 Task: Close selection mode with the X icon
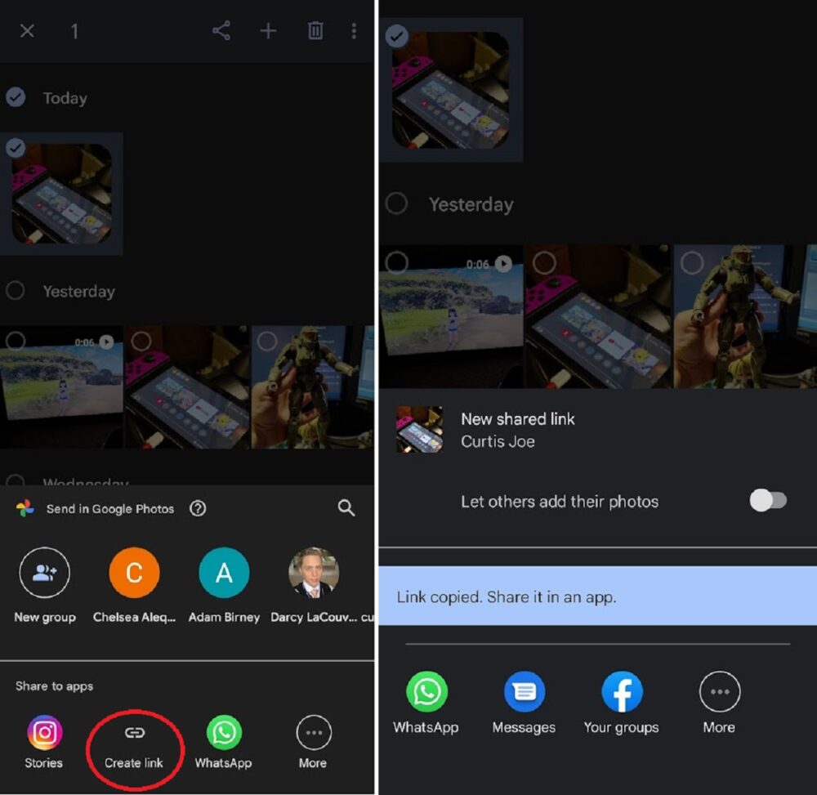pyautogui.click(x=27, y=31)
